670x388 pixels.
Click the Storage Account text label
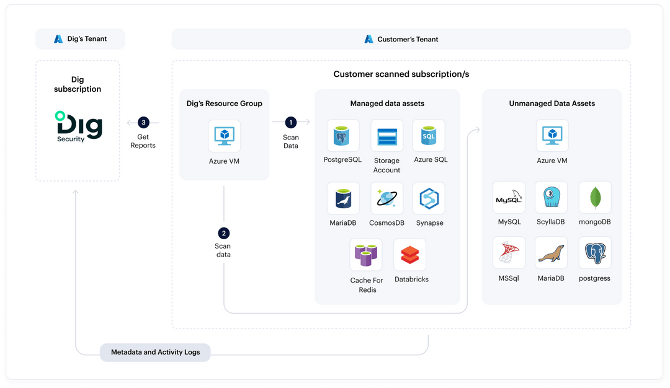386,165
